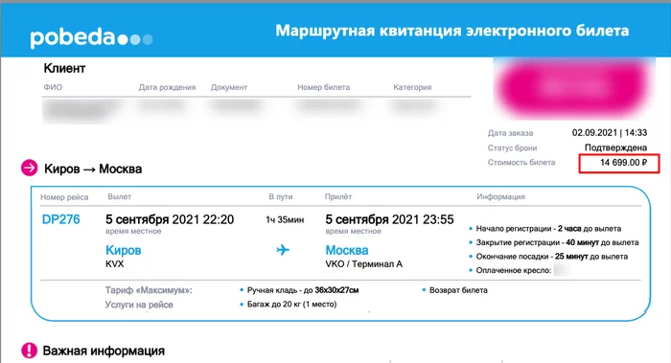Image resolution: width=671 pixels, height=363 pixels.
Task: Click the Вылет column header
Action: click(x=119, y=196)
